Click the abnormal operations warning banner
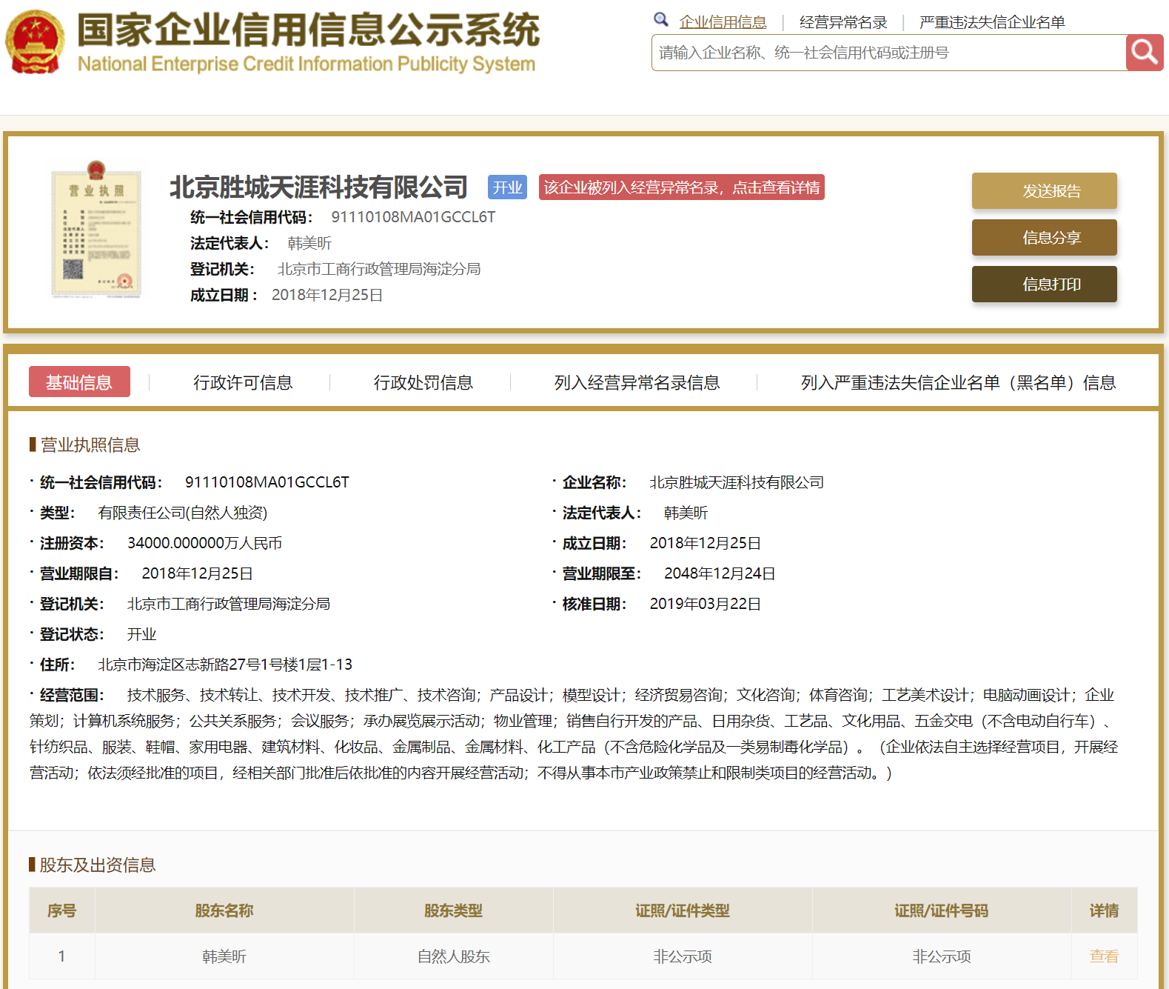The height and width of the screenshot is (989, 1169). pos(681,187)
